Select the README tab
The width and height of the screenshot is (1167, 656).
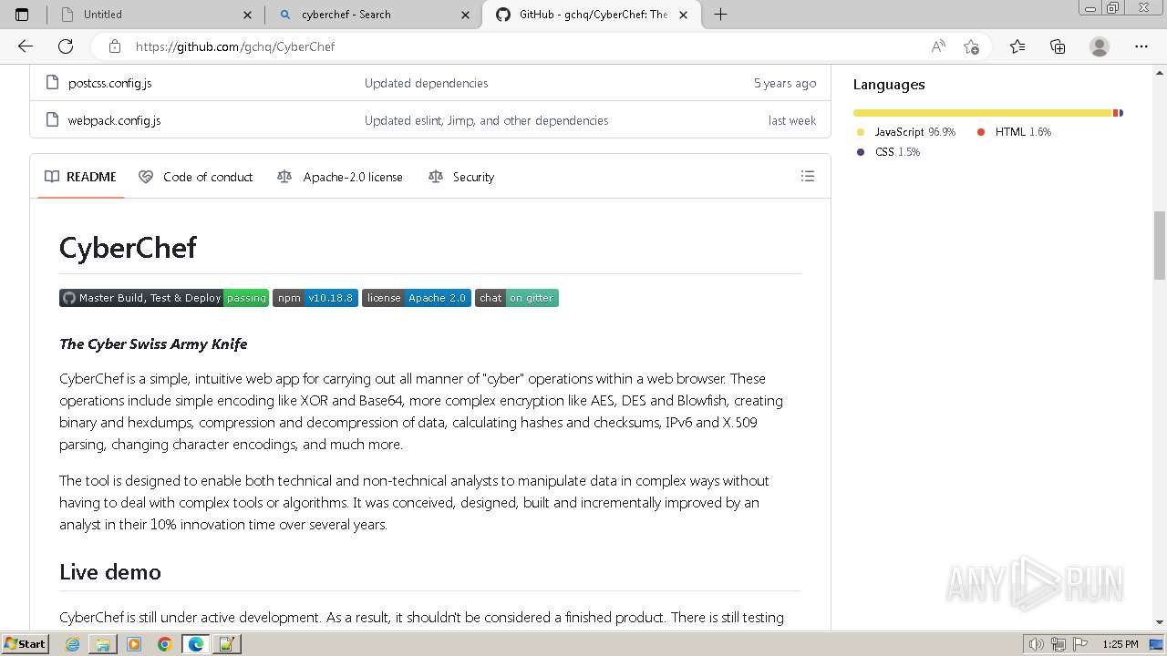click(x=81, y=177)
